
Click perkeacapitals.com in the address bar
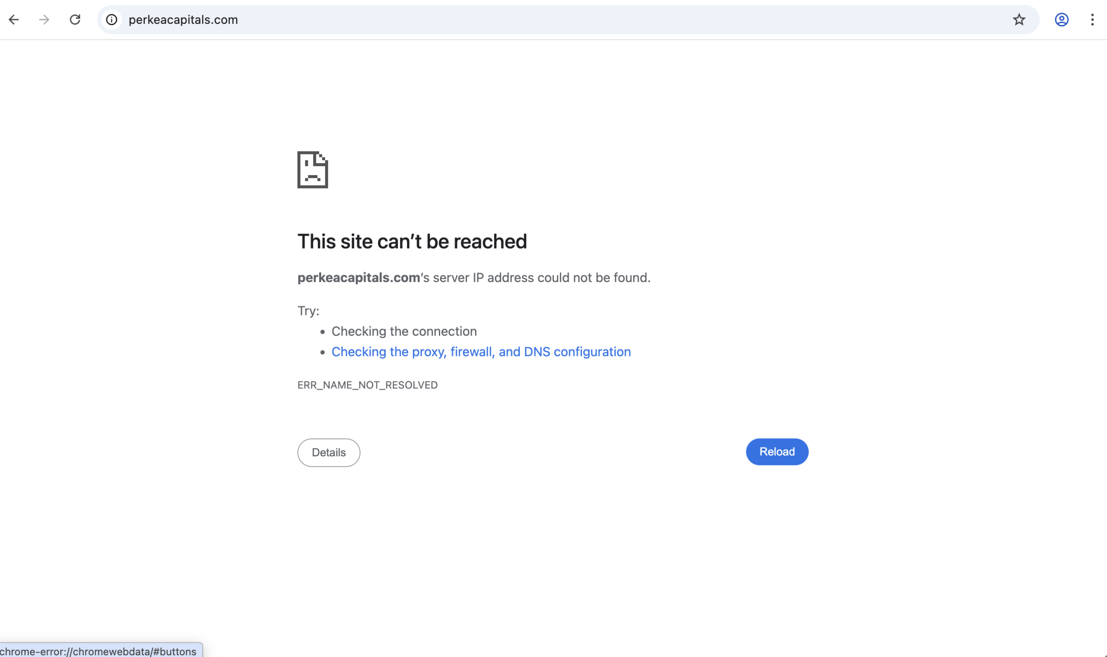(x=183, y=19)
